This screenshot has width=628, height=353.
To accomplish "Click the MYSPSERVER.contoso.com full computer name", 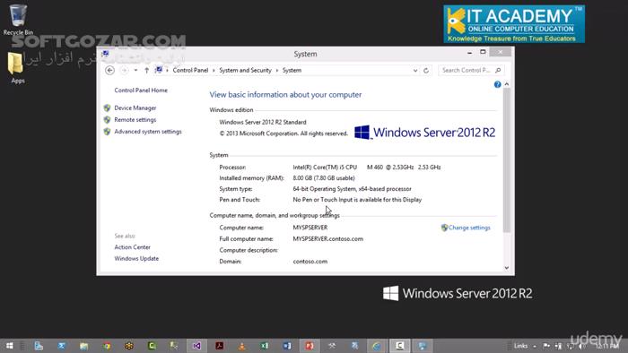I will pyautogui.click(x=328, y=238).
